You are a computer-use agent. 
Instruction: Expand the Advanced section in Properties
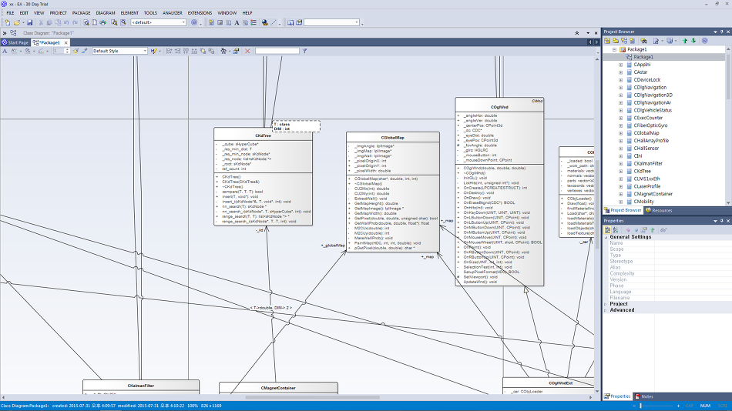[606, 310]
